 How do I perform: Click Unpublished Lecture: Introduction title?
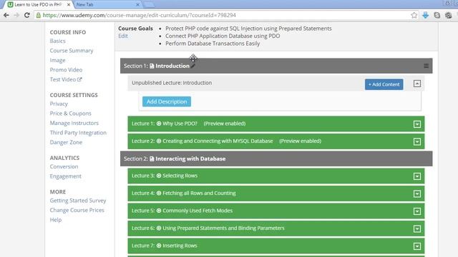point(172,83)
